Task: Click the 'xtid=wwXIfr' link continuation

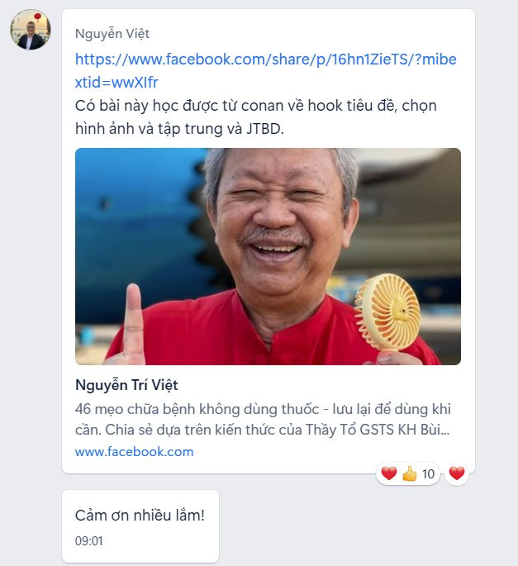Action: click(116, 83)
